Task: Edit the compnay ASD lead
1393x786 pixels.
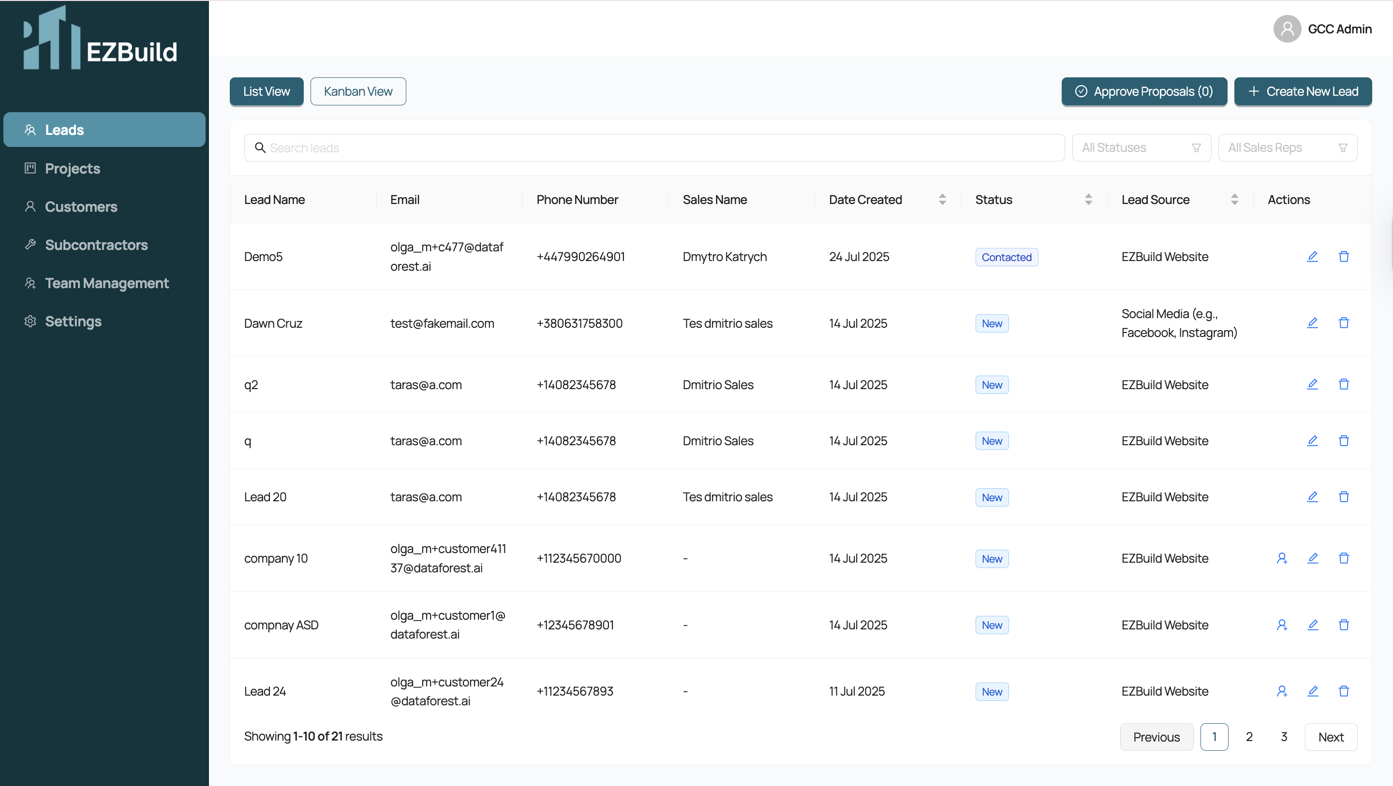Action: tap(1312, 625)
